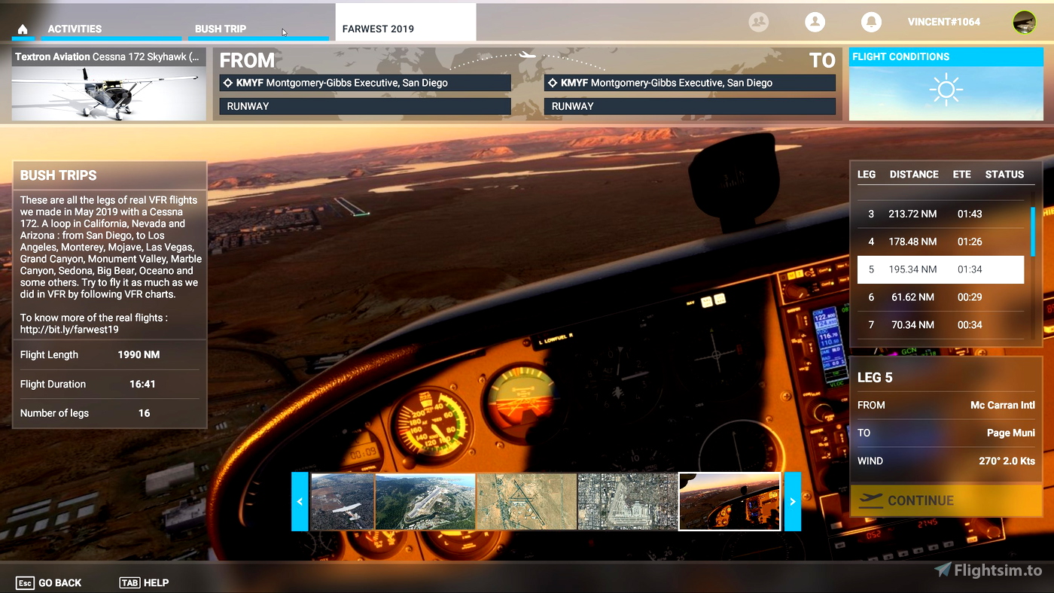Click the legs list scrollbar
The image size is (1054, 593).
click(x=1033, y=232)
